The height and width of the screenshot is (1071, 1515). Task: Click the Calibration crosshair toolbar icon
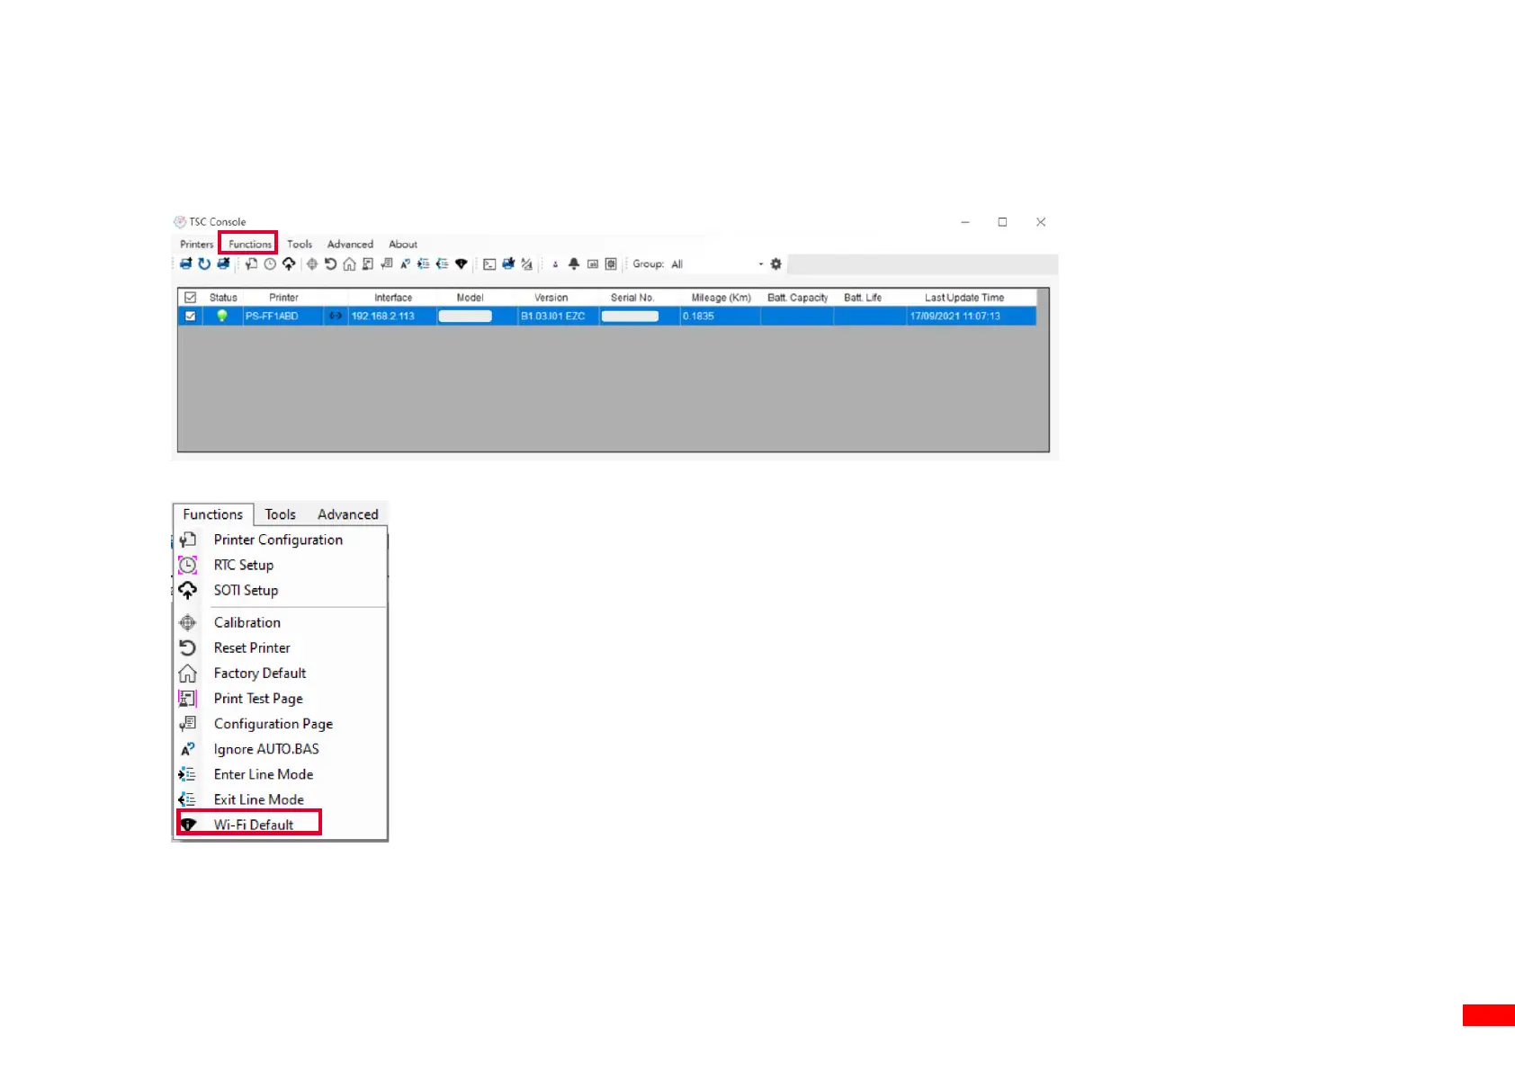(x=312, y=263)
